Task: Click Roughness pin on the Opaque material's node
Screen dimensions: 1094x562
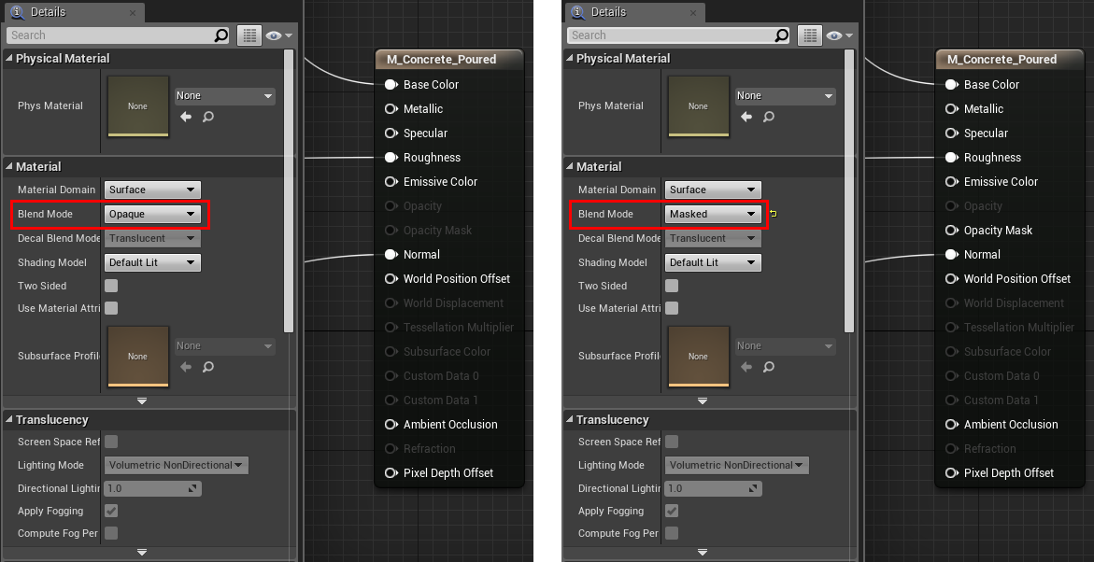Action: (x=391, y=158)
